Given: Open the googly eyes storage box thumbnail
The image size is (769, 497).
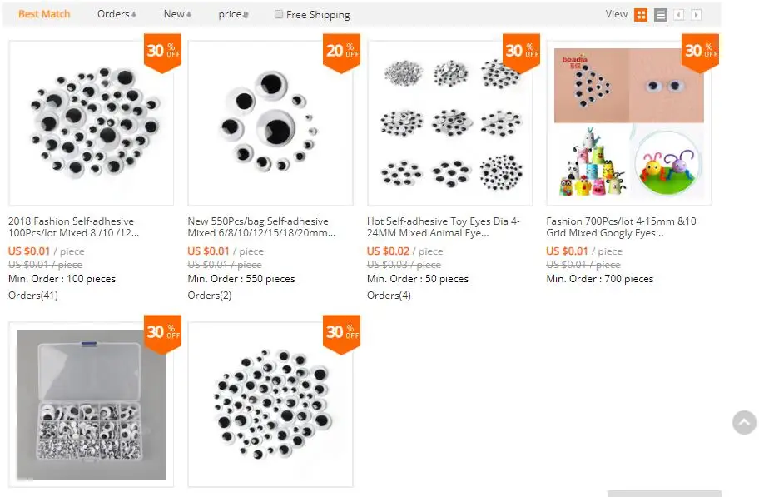Looking at the screenshot, I should [x=92, y=405].
